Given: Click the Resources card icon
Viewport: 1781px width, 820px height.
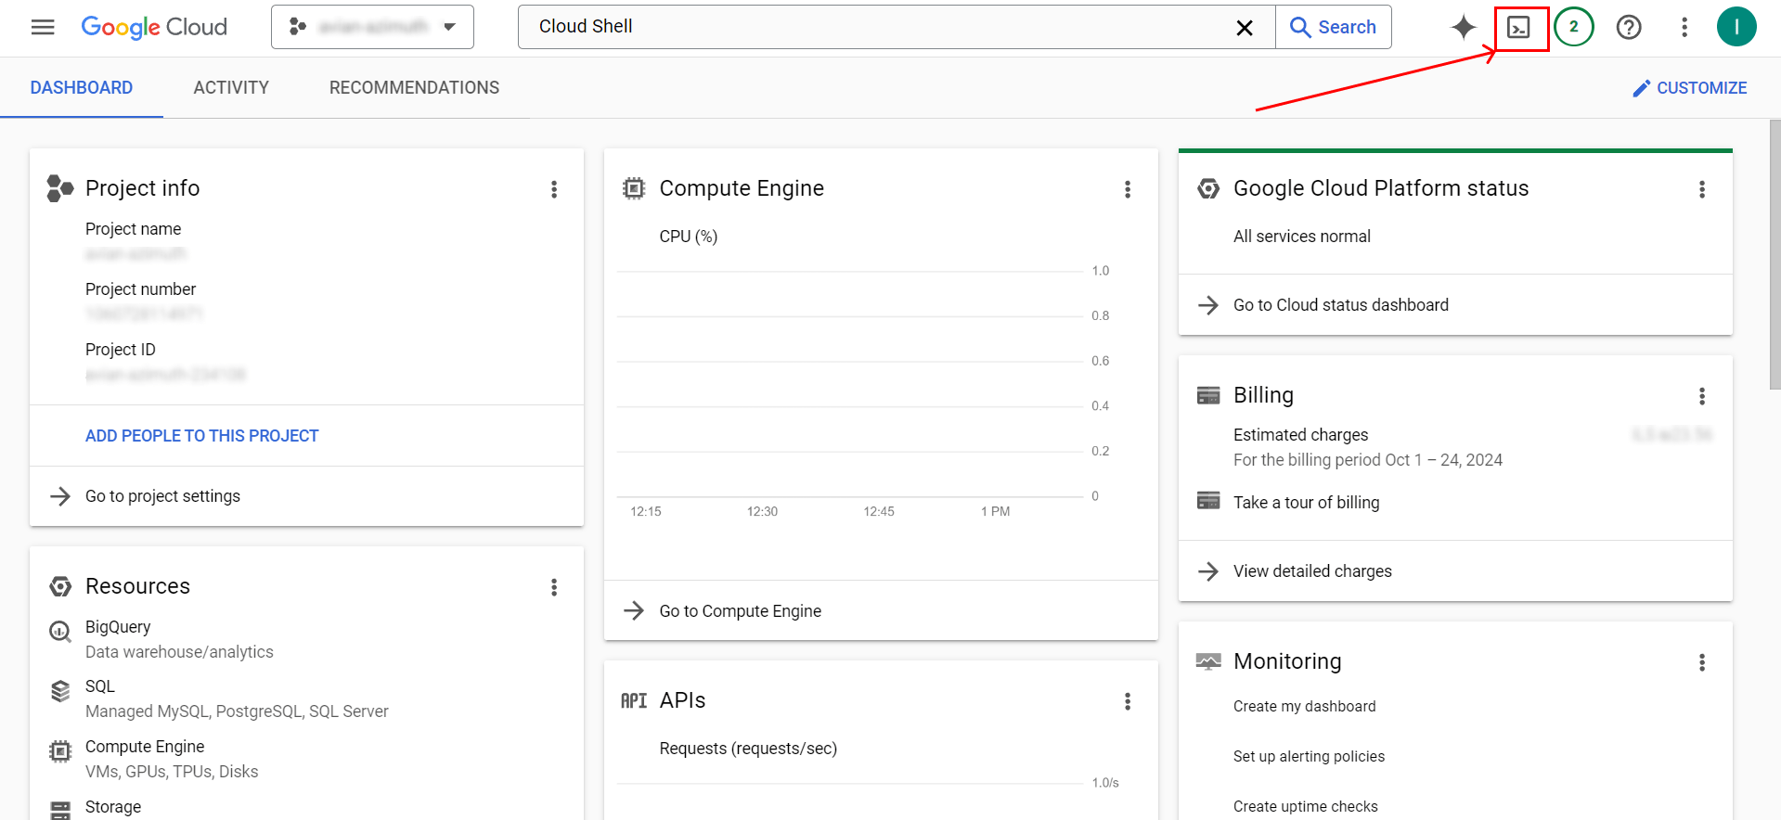Looking at the screenshot, I should (60, 586).
